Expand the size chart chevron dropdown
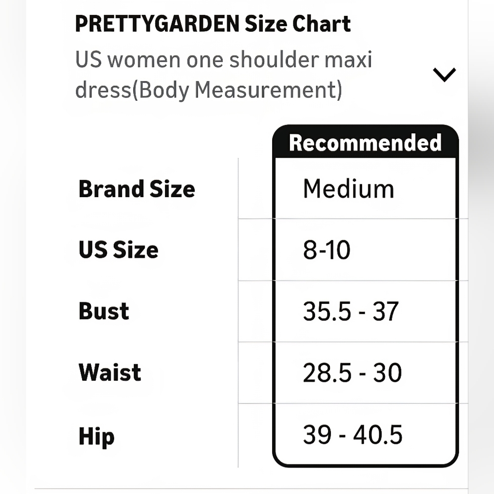The image size is (494, 494). pos(444,75)
